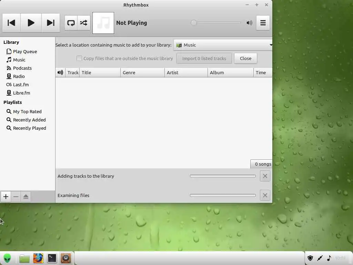Cancel the Adding tracks to the library task
This screenshot has height=265, width=353.
click(x=265, y=176)
